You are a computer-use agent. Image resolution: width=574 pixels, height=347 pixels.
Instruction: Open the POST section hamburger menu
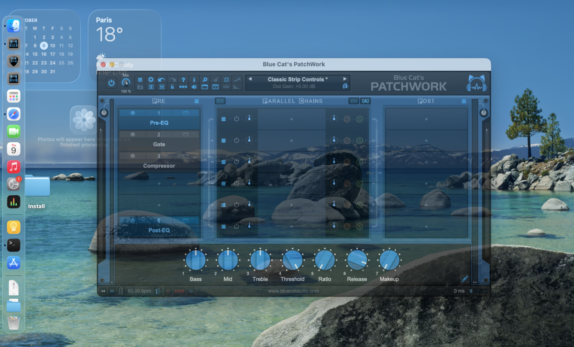[464, 101]
